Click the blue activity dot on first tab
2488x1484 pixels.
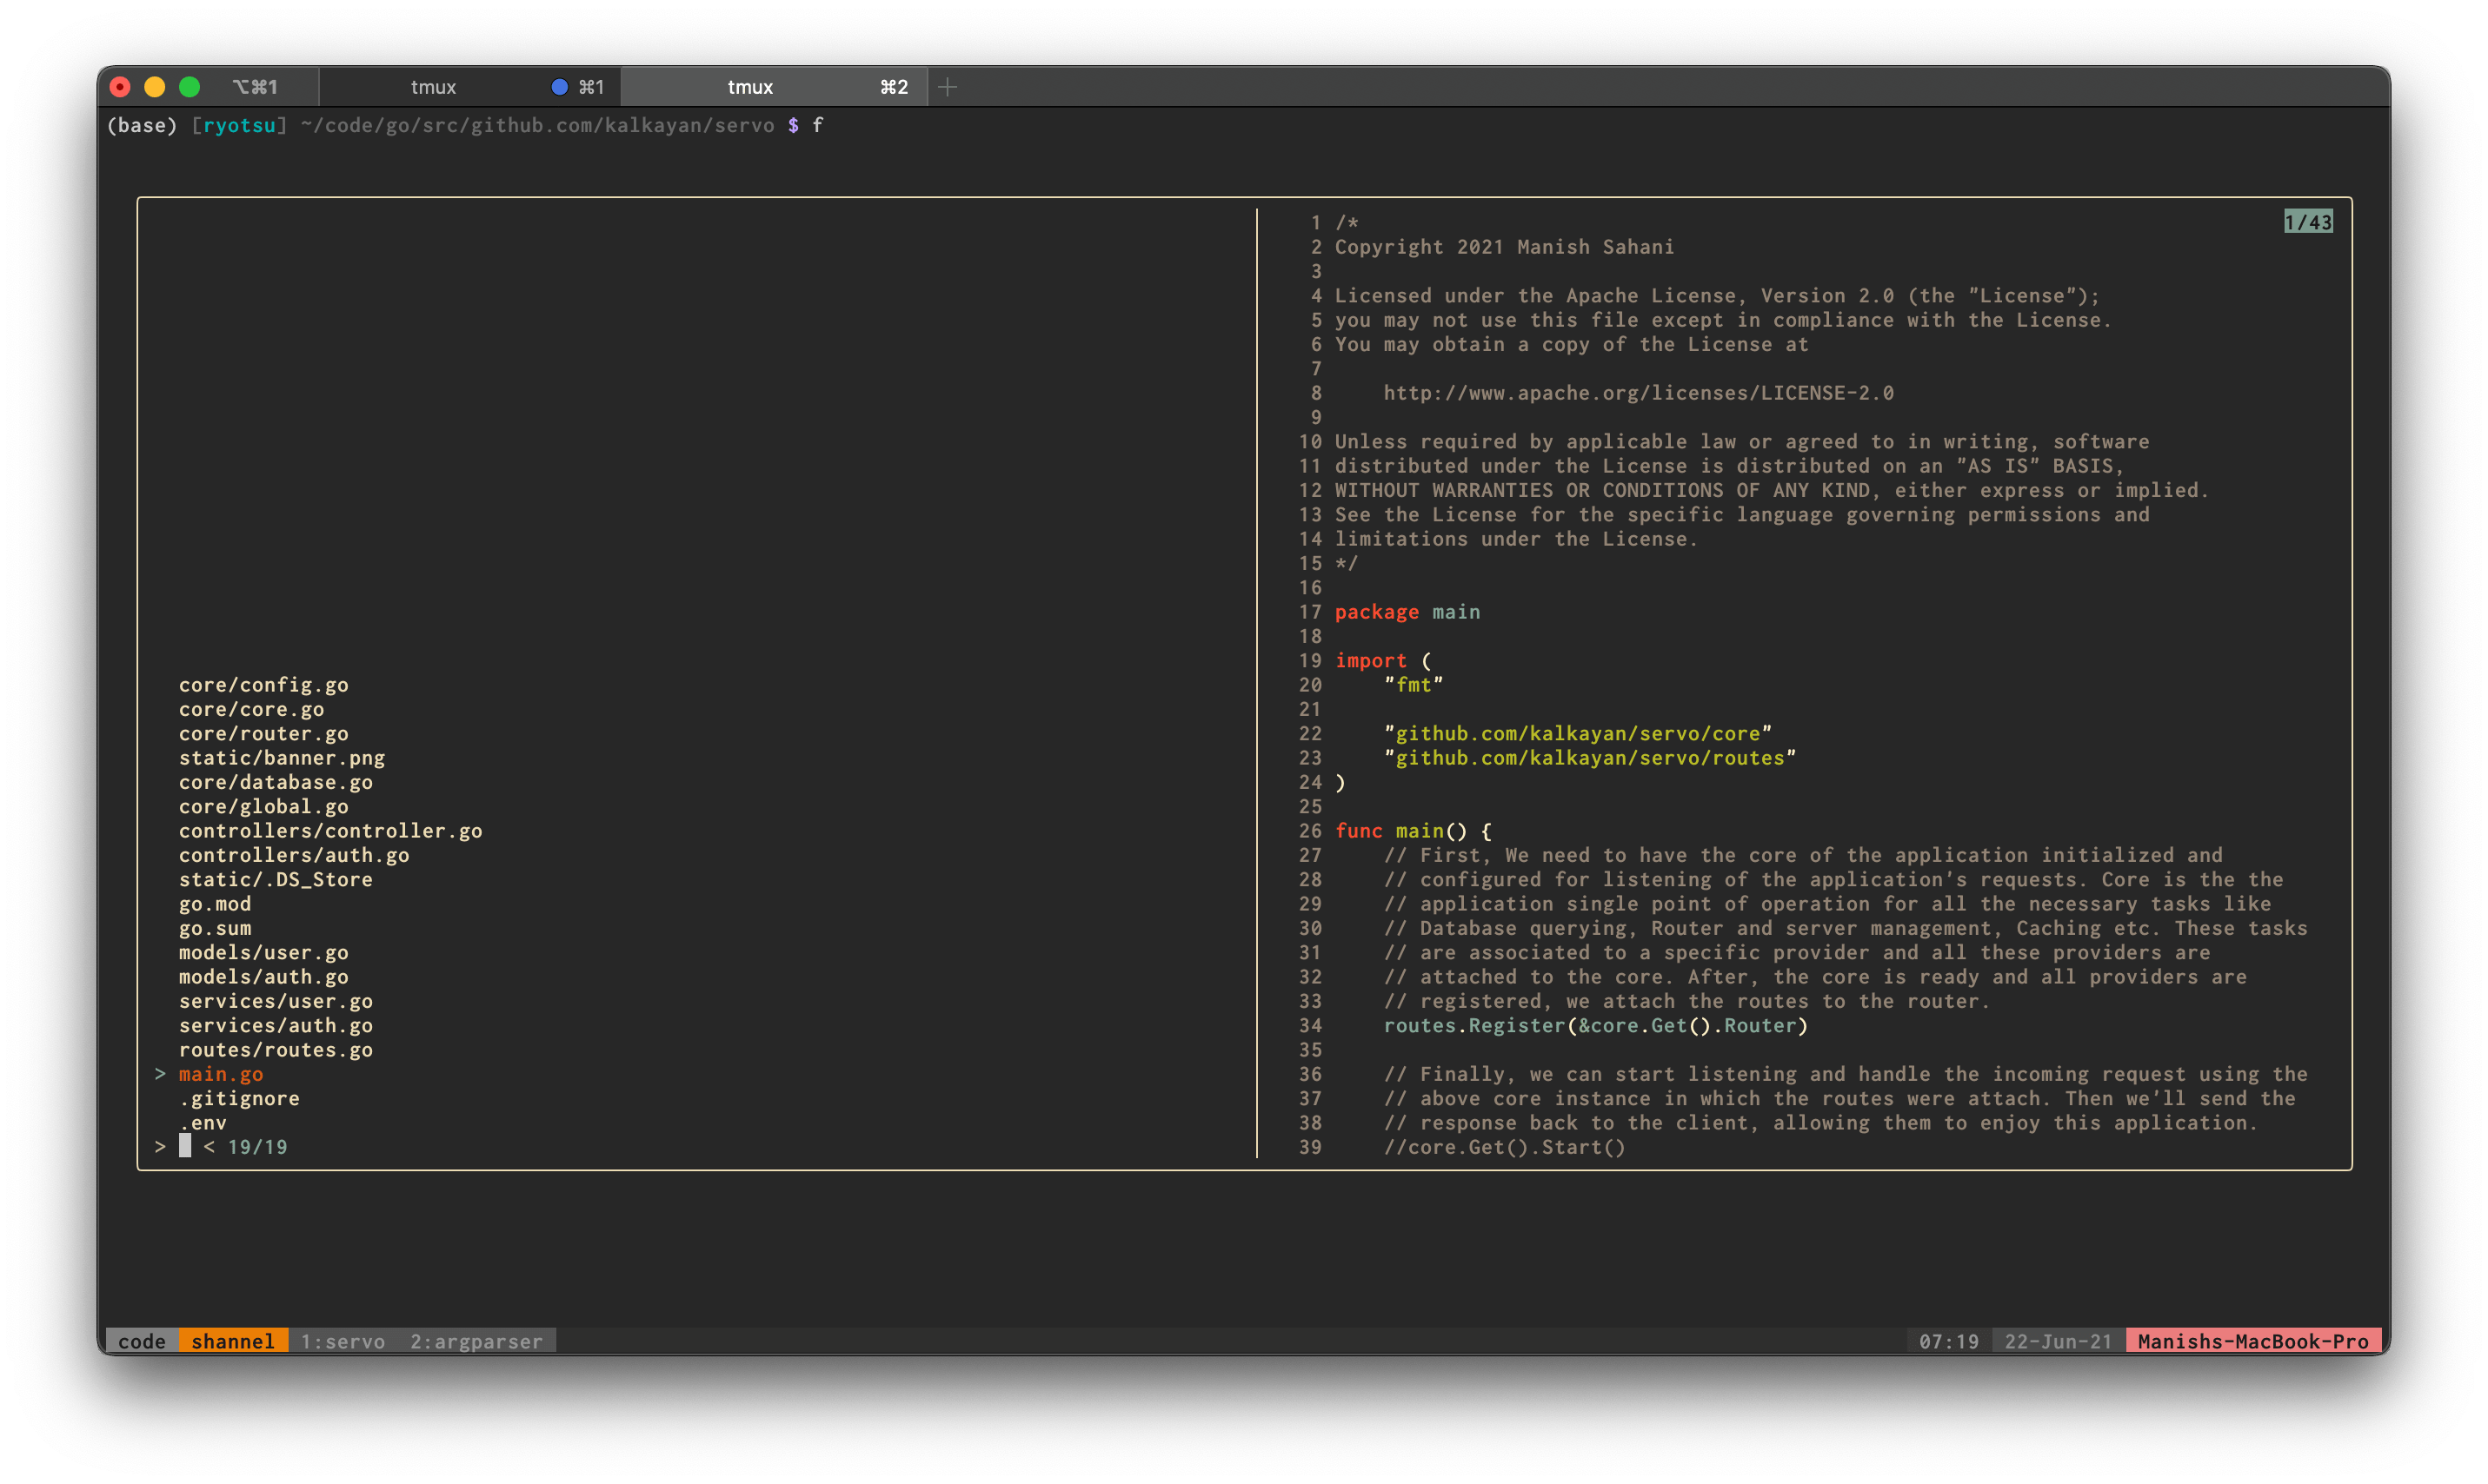click(559, 87)
